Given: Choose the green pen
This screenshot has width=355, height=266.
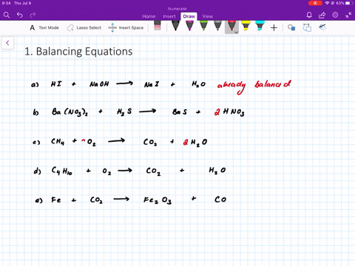Looking at the screenshot, I should [x=203, y=26].
